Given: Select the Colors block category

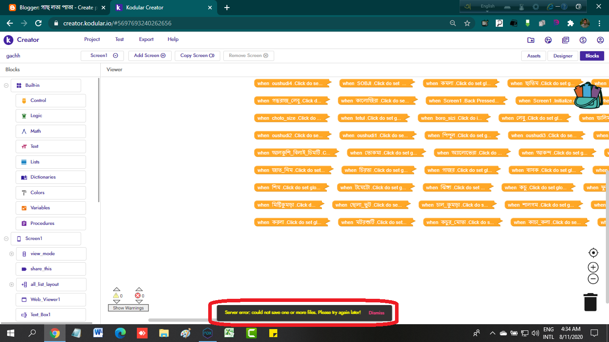Looking at the screenshot, I should tap(51, 193).
